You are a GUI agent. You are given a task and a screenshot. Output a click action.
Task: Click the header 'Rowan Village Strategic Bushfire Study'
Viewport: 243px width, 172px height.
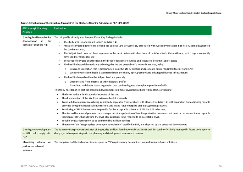click(183, 13)
